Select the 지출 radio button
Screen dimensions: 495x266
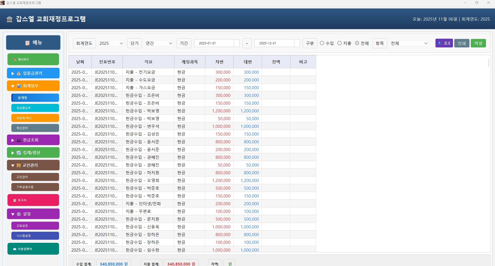coord(340,43)
